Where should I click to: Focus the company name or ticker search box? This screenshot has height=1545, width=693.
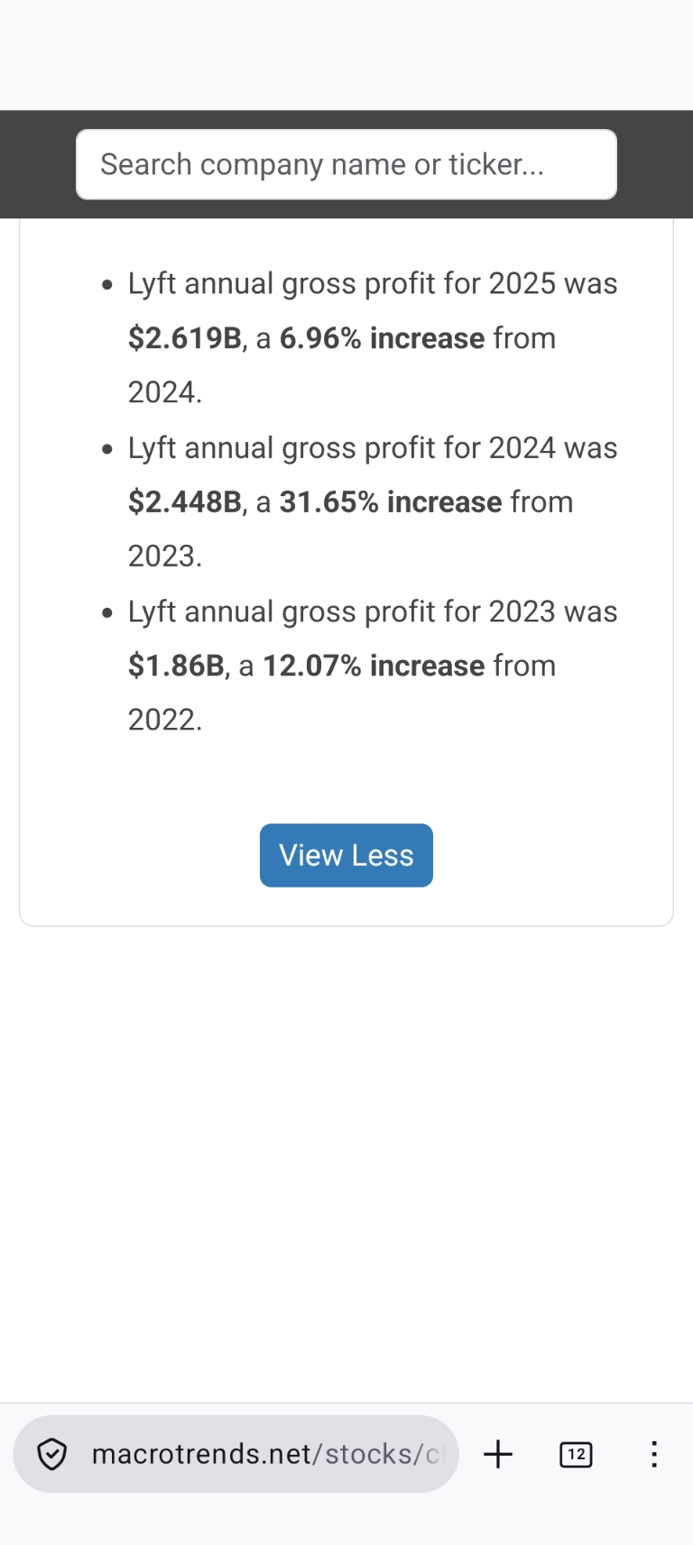coord(346,164)
